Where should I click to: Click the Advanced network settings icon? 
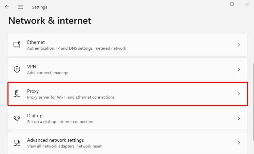[x=17, y=143]
